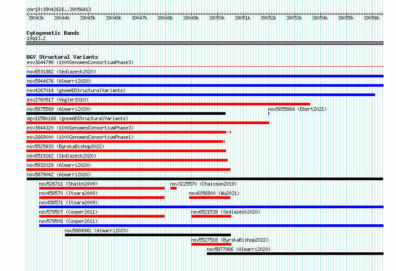Screen dimensions: 396x271
Task: Click the blue bar under nsv579508
Action: pos(211,226)
